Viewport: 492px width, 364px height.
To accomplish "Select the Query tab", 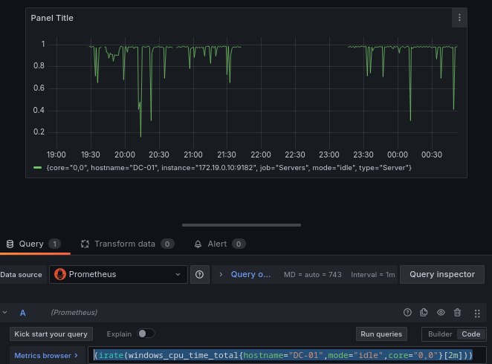I will click(x=33, y=244).
